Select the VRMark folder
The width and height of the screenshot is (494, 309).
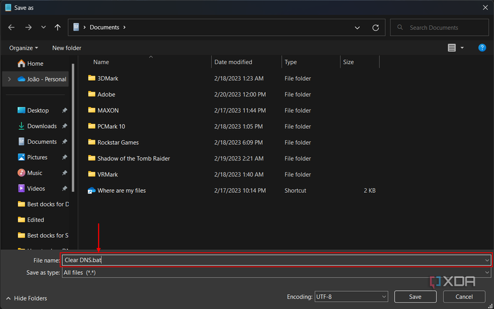pyautogui.click(x=103, y=174)
